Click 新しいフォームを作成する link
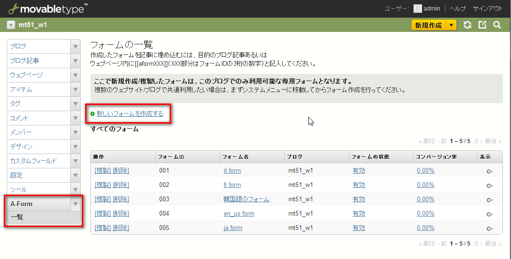This screenshot has height=259, width=511. click(x=130, y=114)
